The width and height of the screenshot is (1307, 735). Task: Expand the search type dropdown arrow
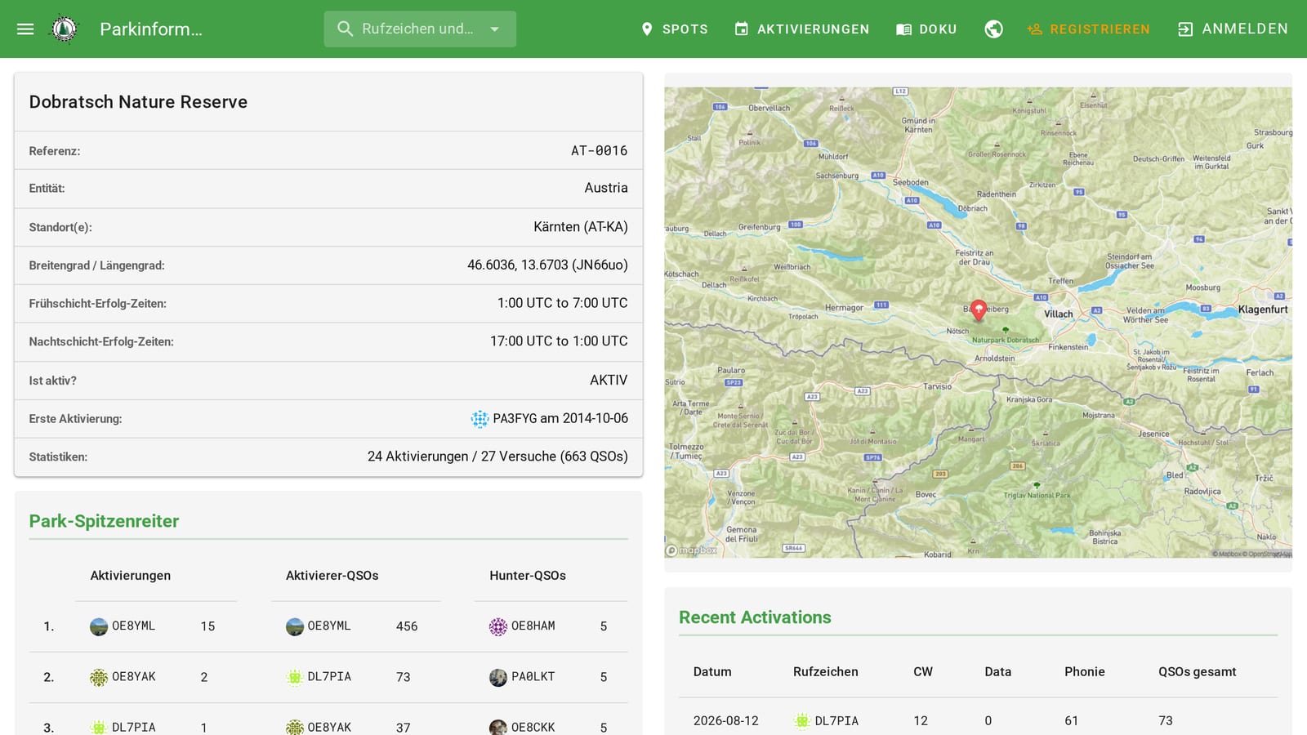[x=494, y=29]
